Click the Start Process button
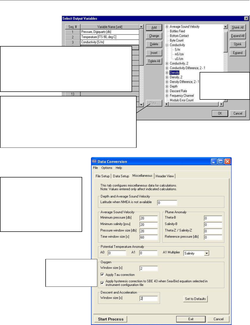Viewport: 250px width, 325px height. pyautogui.click(x=111, y=319)
